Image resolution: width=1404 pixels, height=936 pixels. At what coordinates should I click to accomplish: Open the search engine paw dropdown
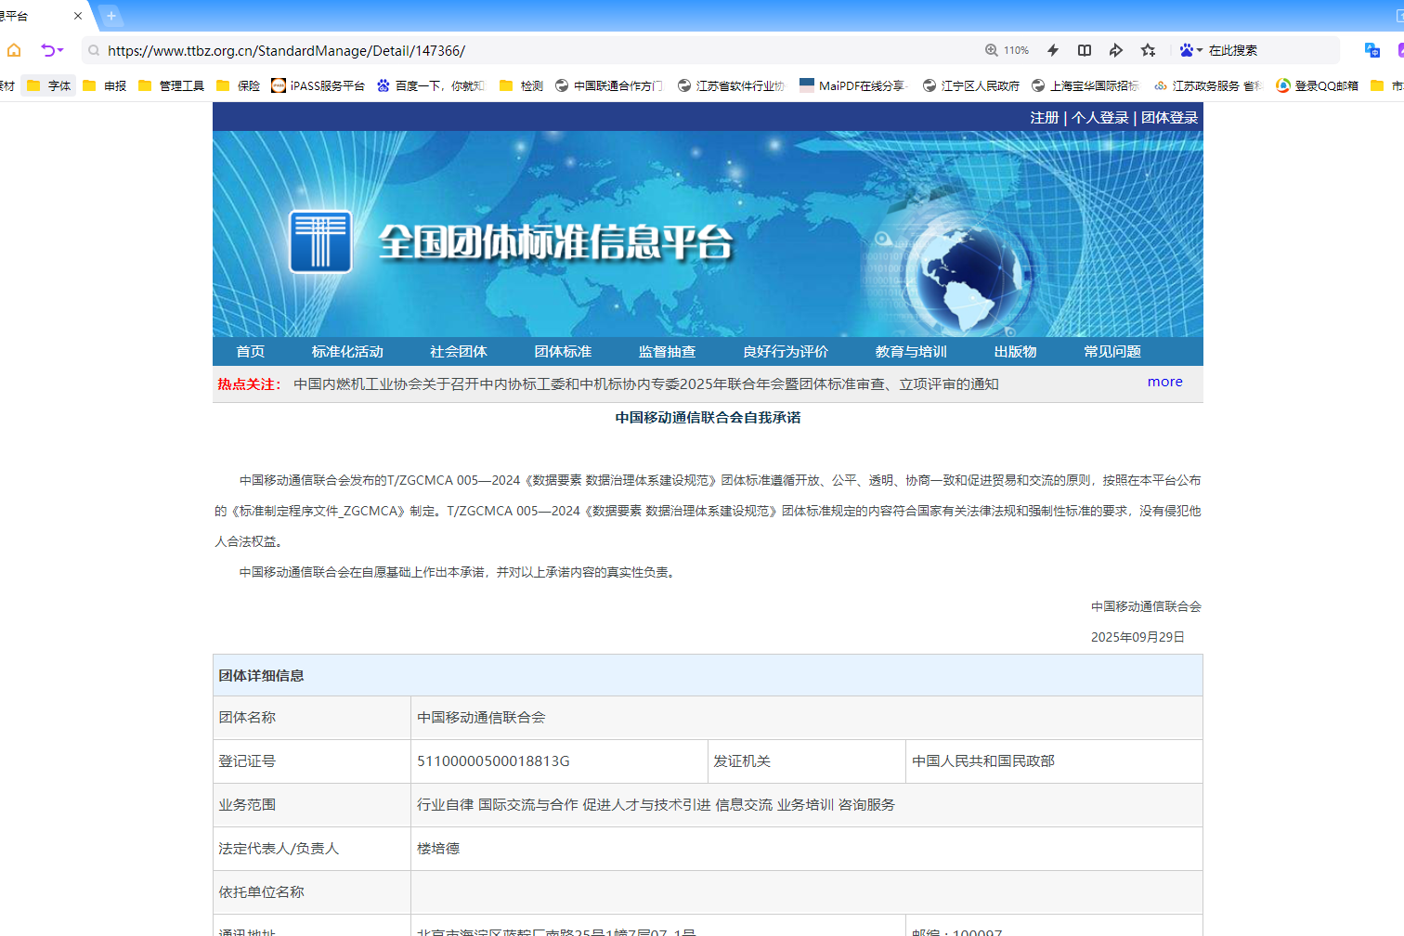[1189, 49]
